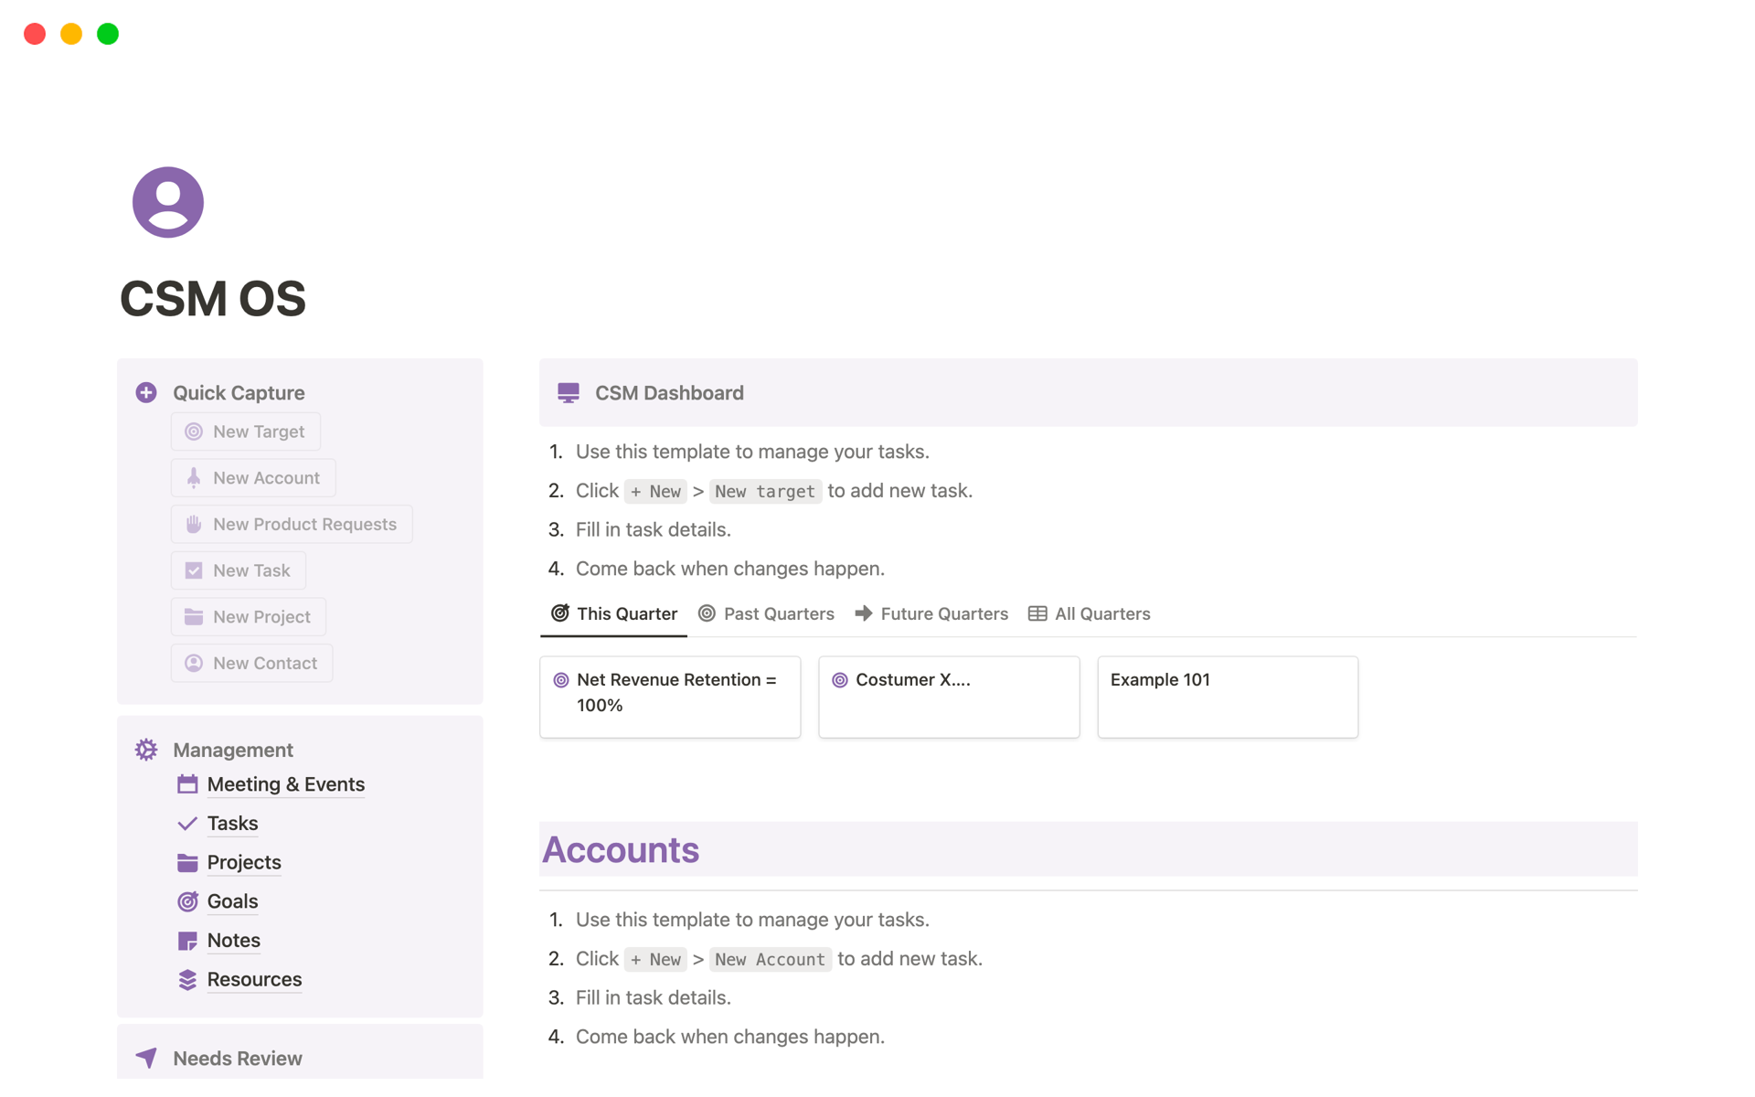
Task: Expand the CSM Dashboard section
Action: tap(670, 392)
